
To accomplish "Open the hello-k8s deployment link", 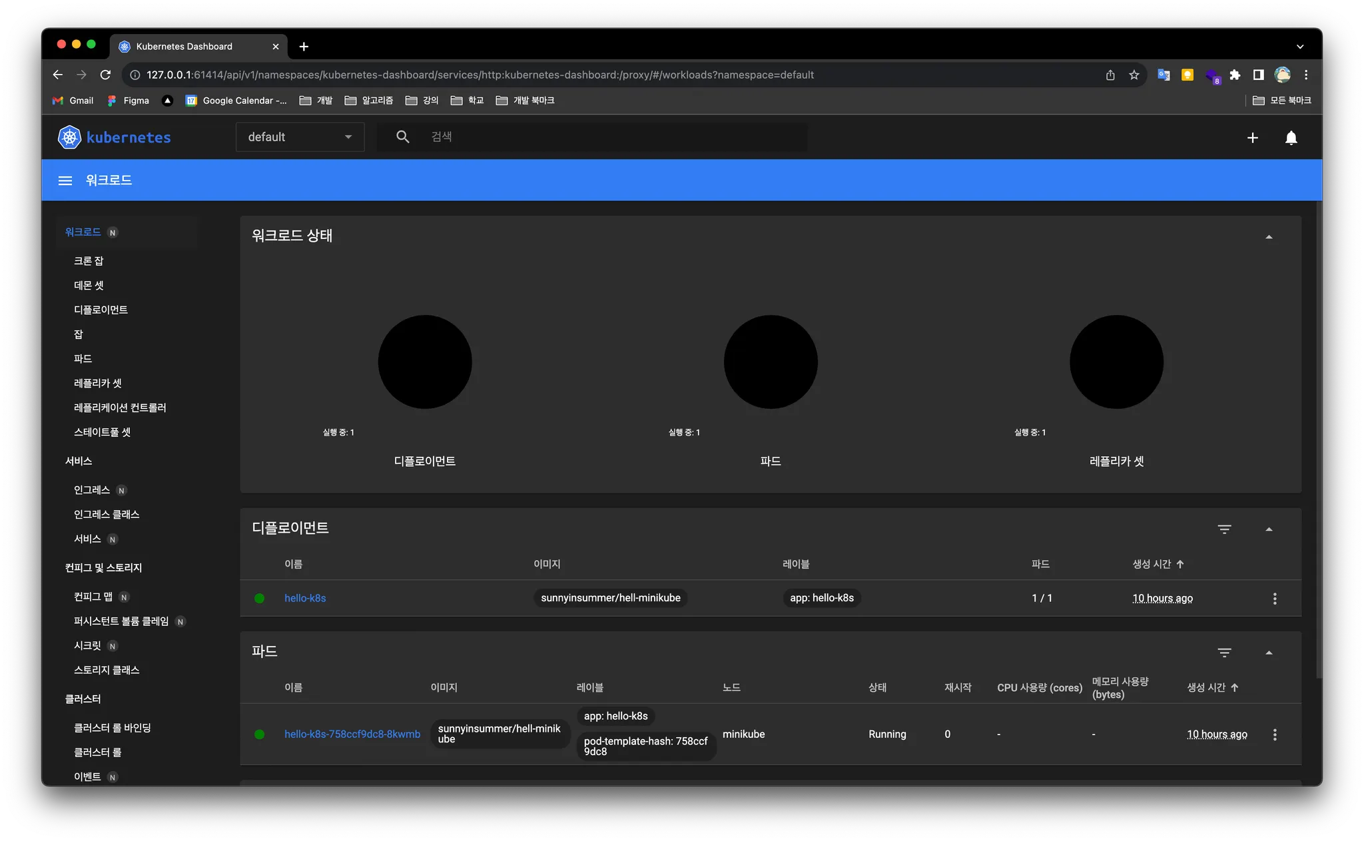I will pos(305,599).
